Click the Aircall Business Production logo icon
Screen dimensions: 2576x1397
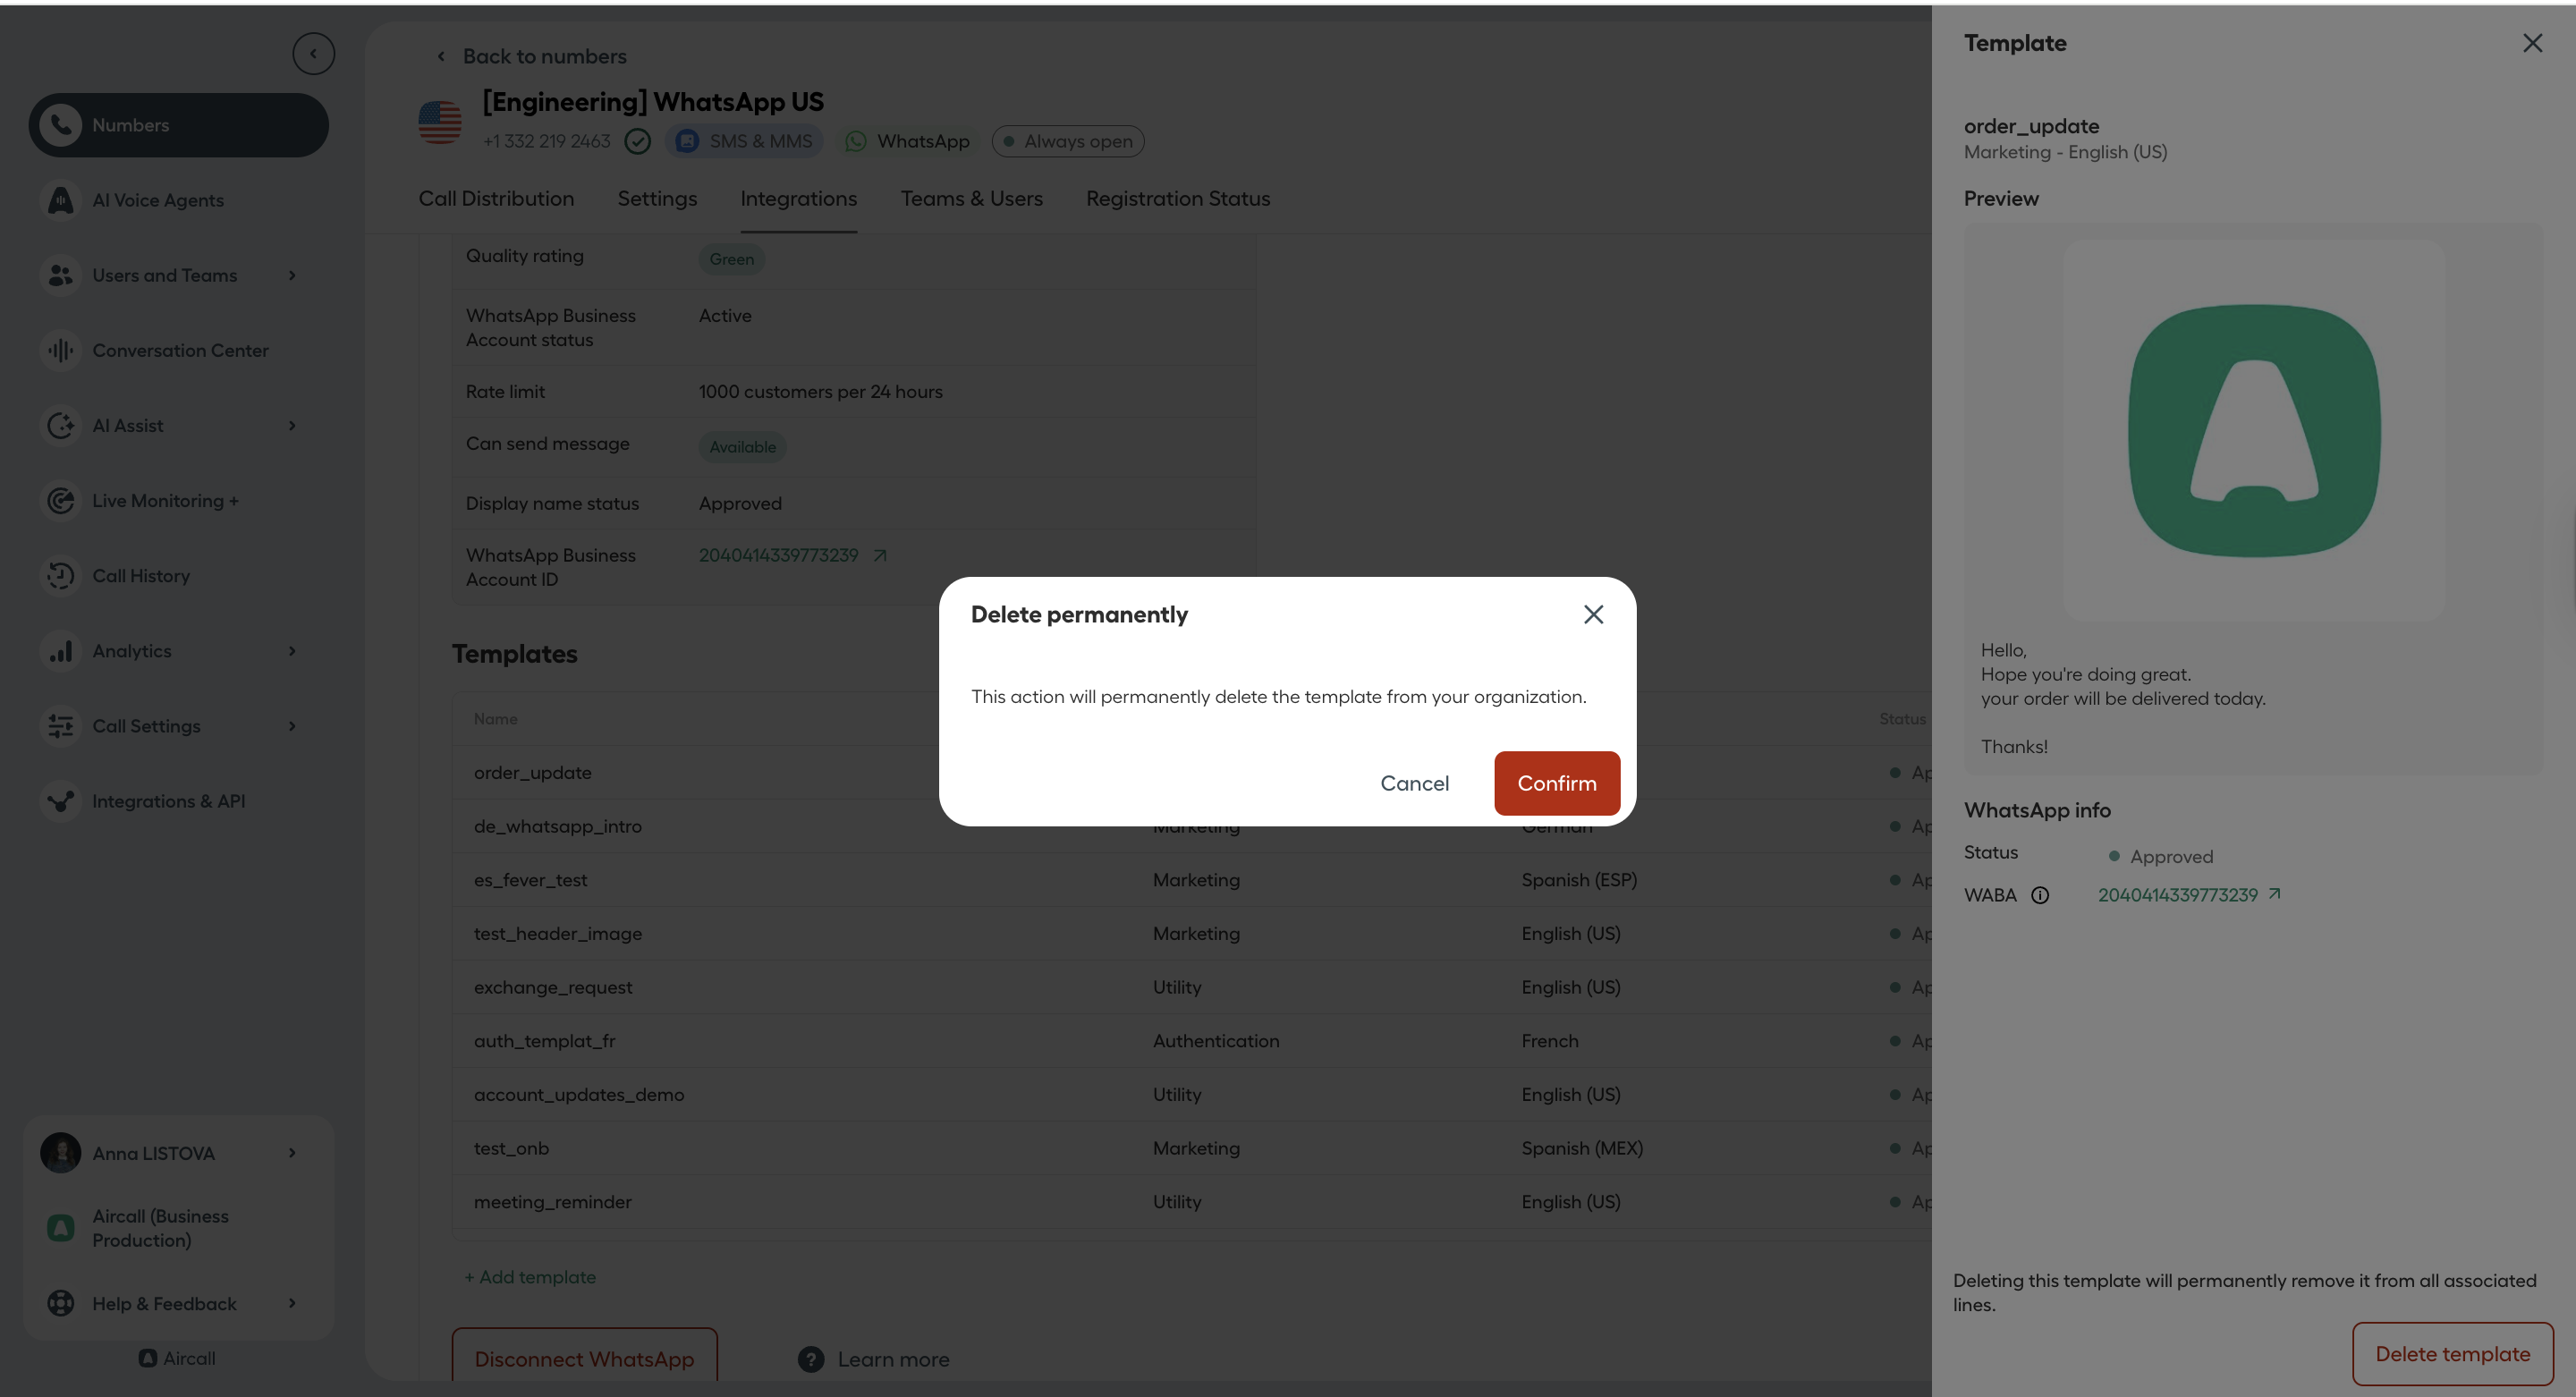[x=61, y=1227]
